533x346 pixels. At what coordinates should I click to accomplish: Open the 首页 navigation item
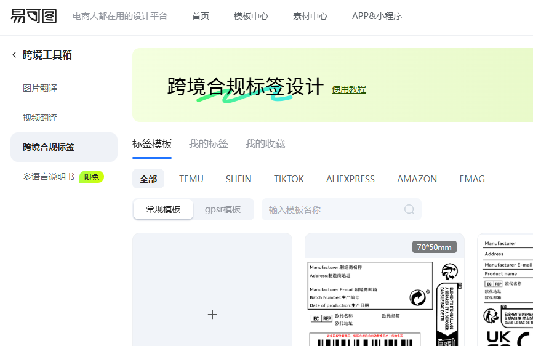click(201, 16)
